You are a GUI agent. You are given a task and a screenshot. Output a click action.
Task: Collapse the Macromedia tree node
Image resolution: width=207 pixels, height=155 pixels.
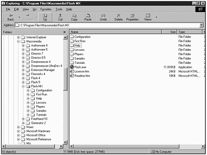(18, 41)
